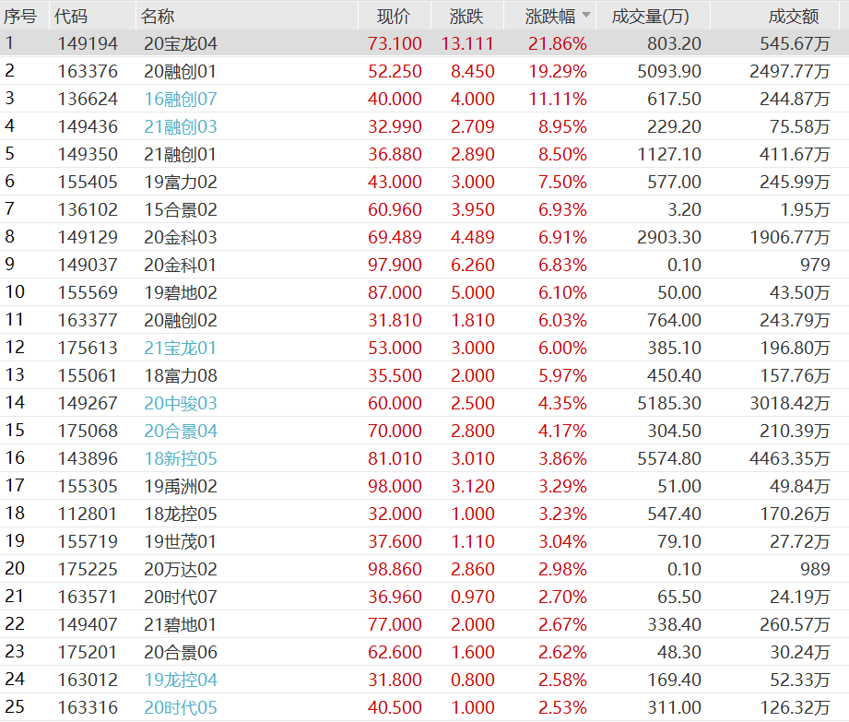This screenshot has height=722, width=849.
Task: Open bond link 18新控05
Action: pos(181,458)
